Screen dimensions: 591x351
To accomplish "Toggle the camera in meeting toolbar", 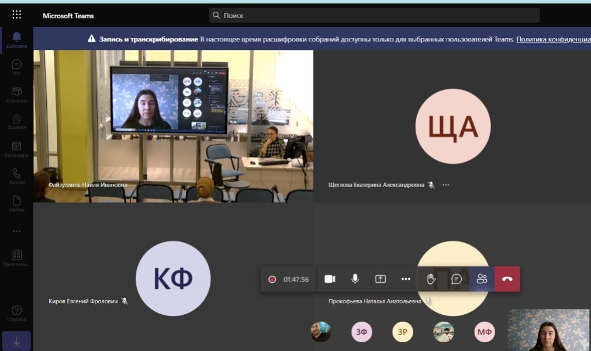I will coord(330,279).
